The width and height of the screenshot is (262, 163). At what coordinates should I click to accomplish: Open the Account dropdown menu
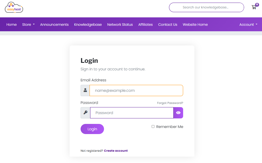(x=248, y=25)
